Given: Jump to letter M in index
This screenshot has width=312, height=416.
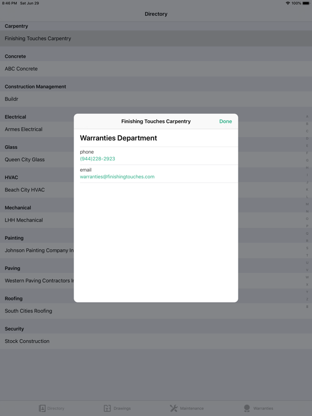Looking at the screenshot, I should pos(307,204).
